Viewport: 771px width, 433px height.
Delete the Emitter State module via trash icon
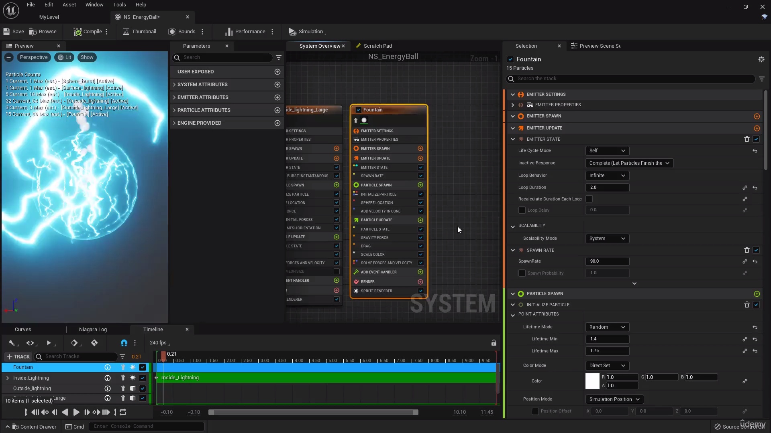point(747,139)
